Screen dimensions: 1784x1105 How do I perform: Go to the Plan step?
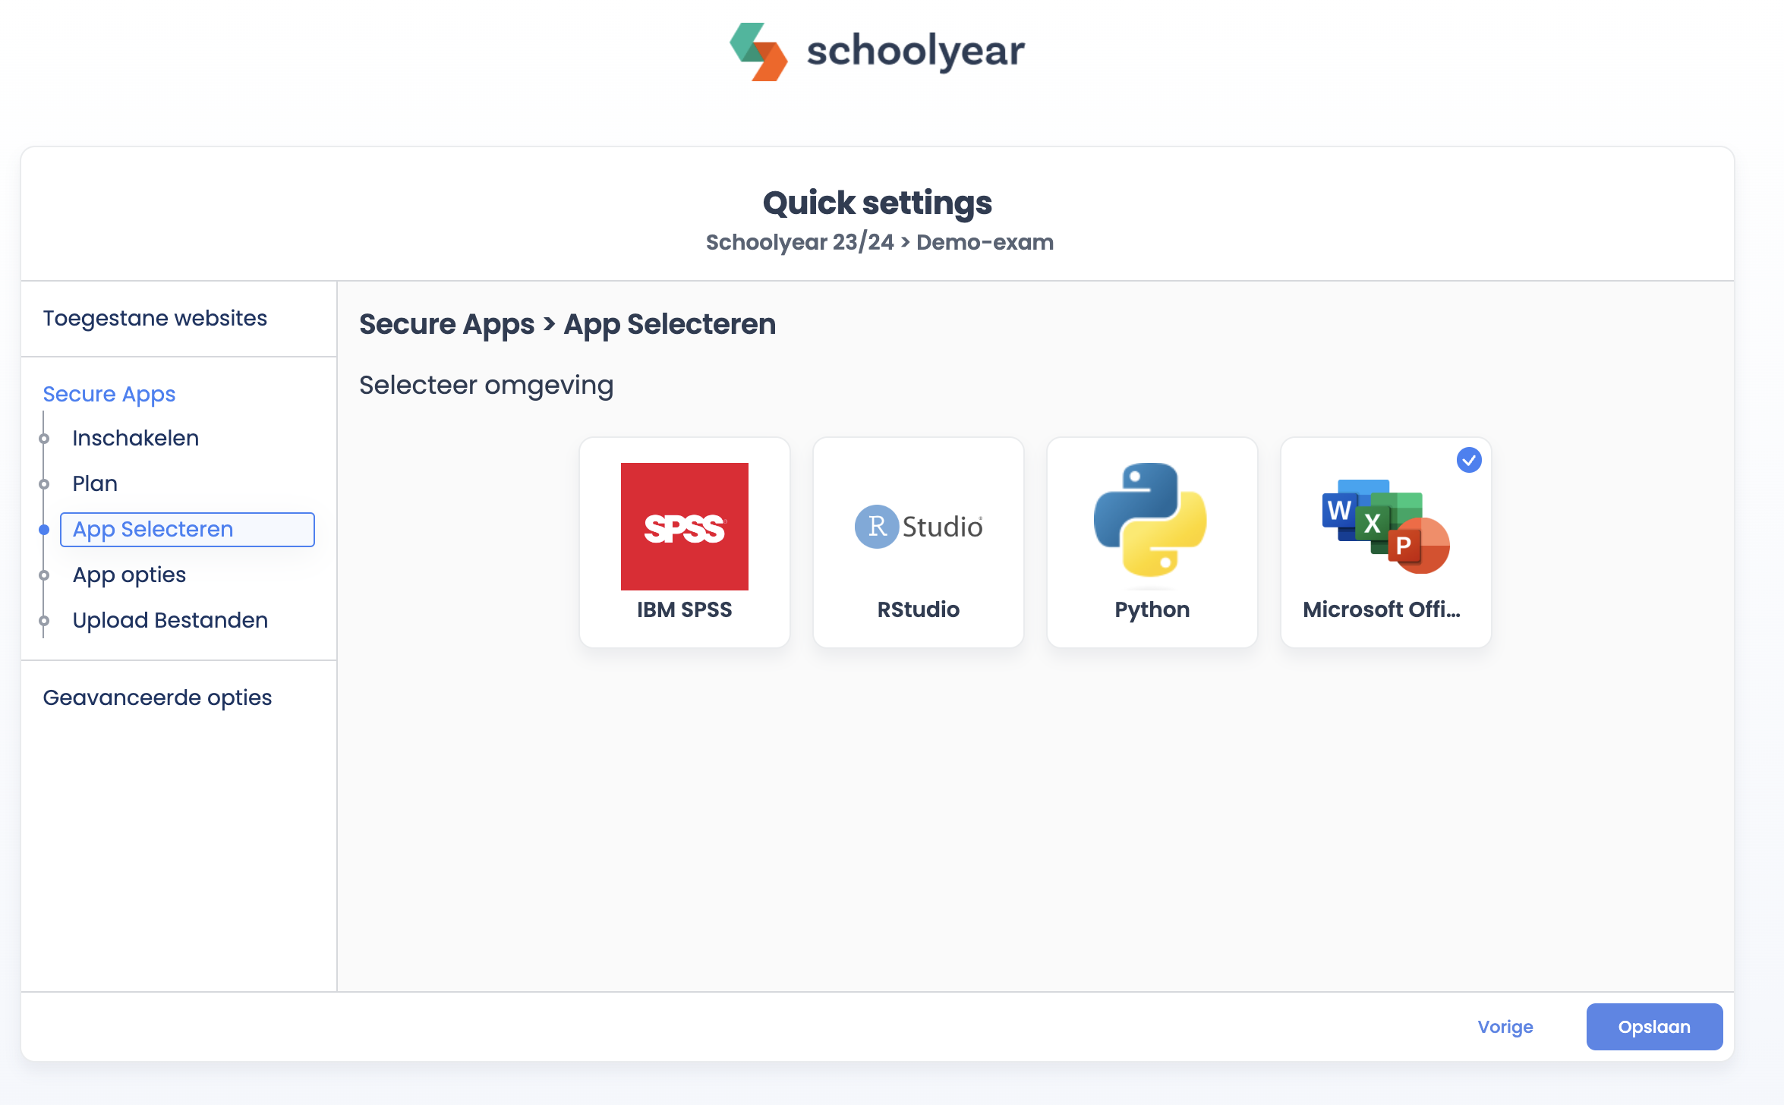click(95, 483)
